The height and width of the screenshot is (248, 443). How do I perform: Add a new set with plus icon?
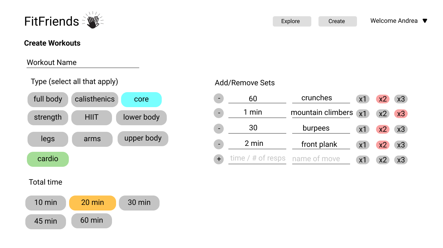pyautogui.click(x=219, y=159)
